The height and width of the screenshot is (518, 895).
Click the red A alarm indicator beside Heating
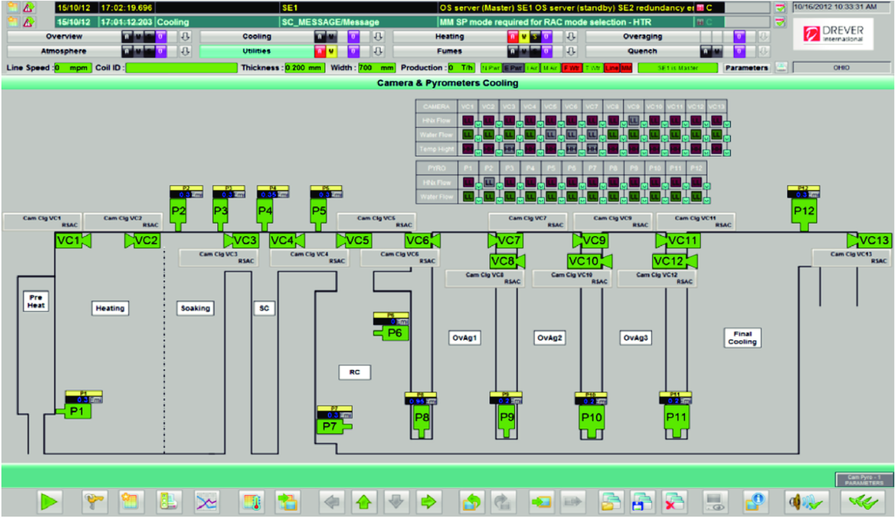point(513,36)
